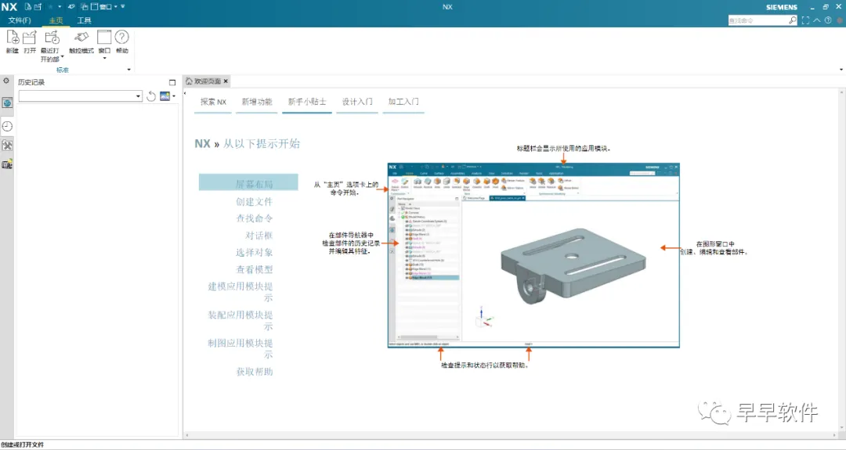The image size is (846, 450).
Task: Open the web browser globe sidebar icon
Action: click(x=7, y=103)
